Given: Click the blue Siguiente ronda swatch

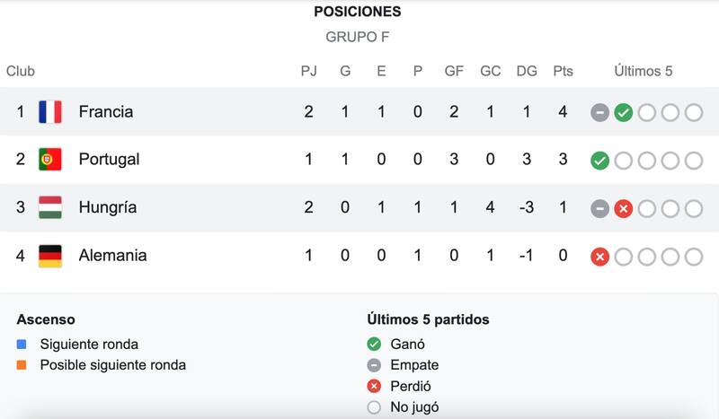Looking at the screenshot, I should (x=22, y=344).
